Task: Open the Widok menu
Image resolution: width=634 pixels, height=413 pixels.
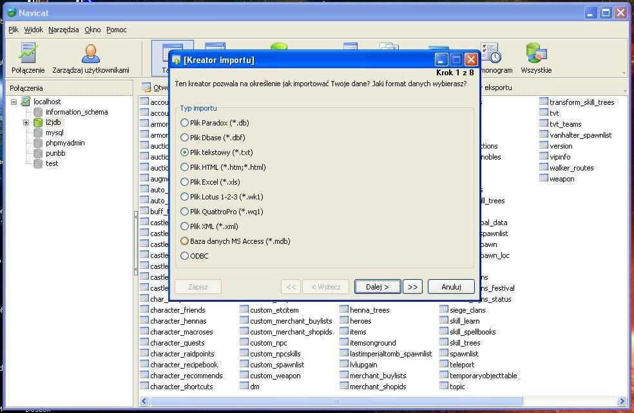Action: coord(34,30)
